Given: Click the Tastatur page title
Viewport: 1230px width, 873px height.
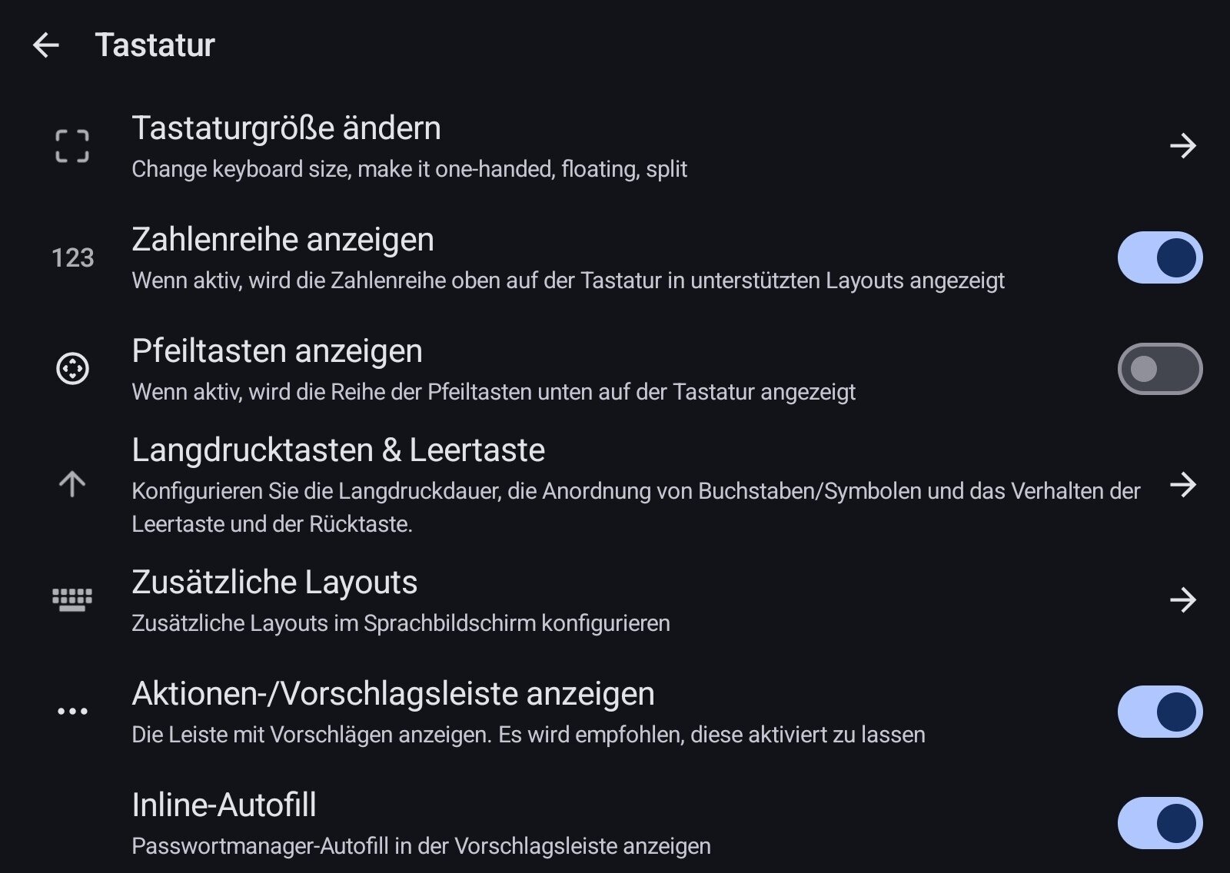Looking at the screenshot, I should (155, 45).
